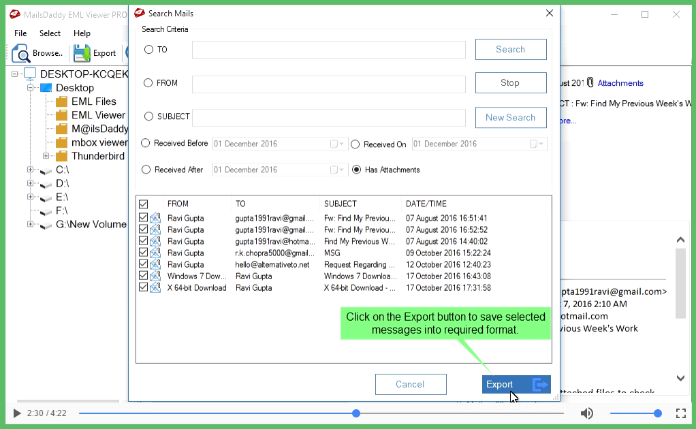The height and width of the screenshot is (429, 696).
Task: Click the EML Viewer folder icon
Action: (x=62, y=115)
